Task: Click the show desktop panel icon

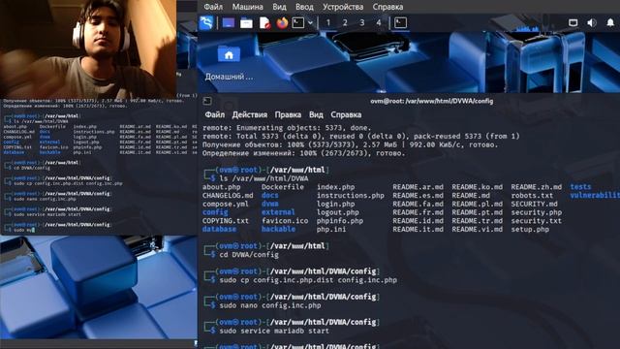Action: (x=229, y=23)
